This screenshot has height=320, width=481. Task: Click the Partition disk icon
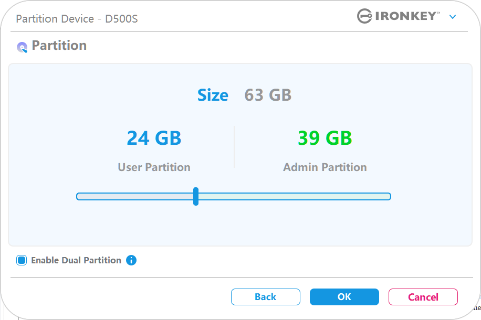coord(22,47)
